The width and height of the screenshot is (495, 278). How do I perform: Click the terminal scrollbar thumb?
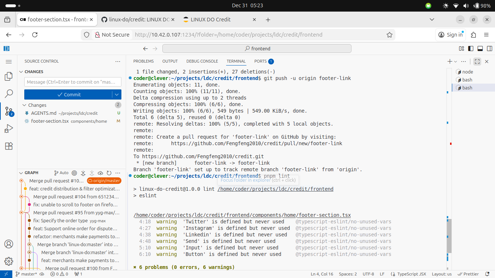coord(449,236)
